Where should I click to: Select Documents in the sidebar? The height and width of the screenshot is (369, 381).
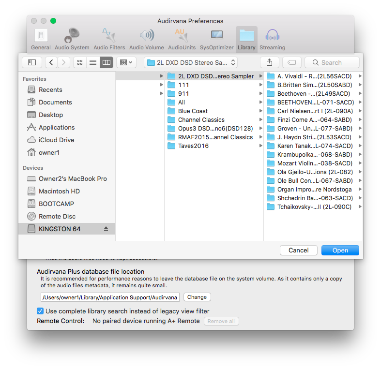tap(67, 102)
